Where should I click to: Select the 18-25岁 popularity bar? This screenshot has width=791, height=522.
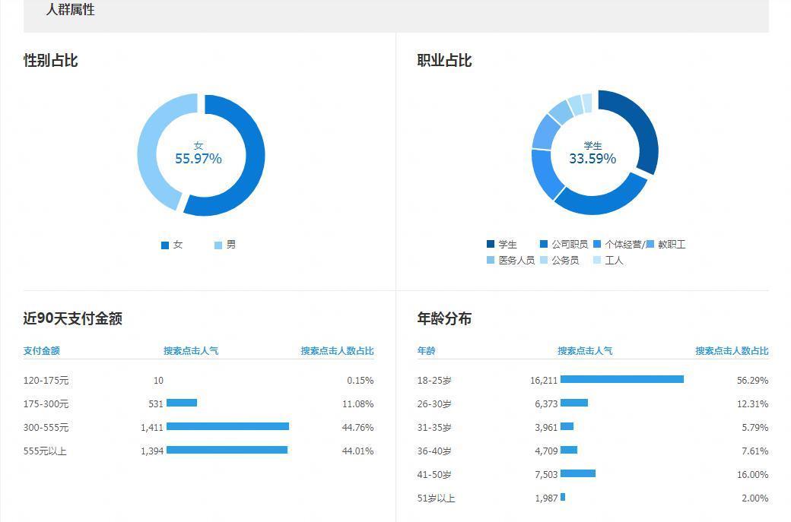pos(621,380)
